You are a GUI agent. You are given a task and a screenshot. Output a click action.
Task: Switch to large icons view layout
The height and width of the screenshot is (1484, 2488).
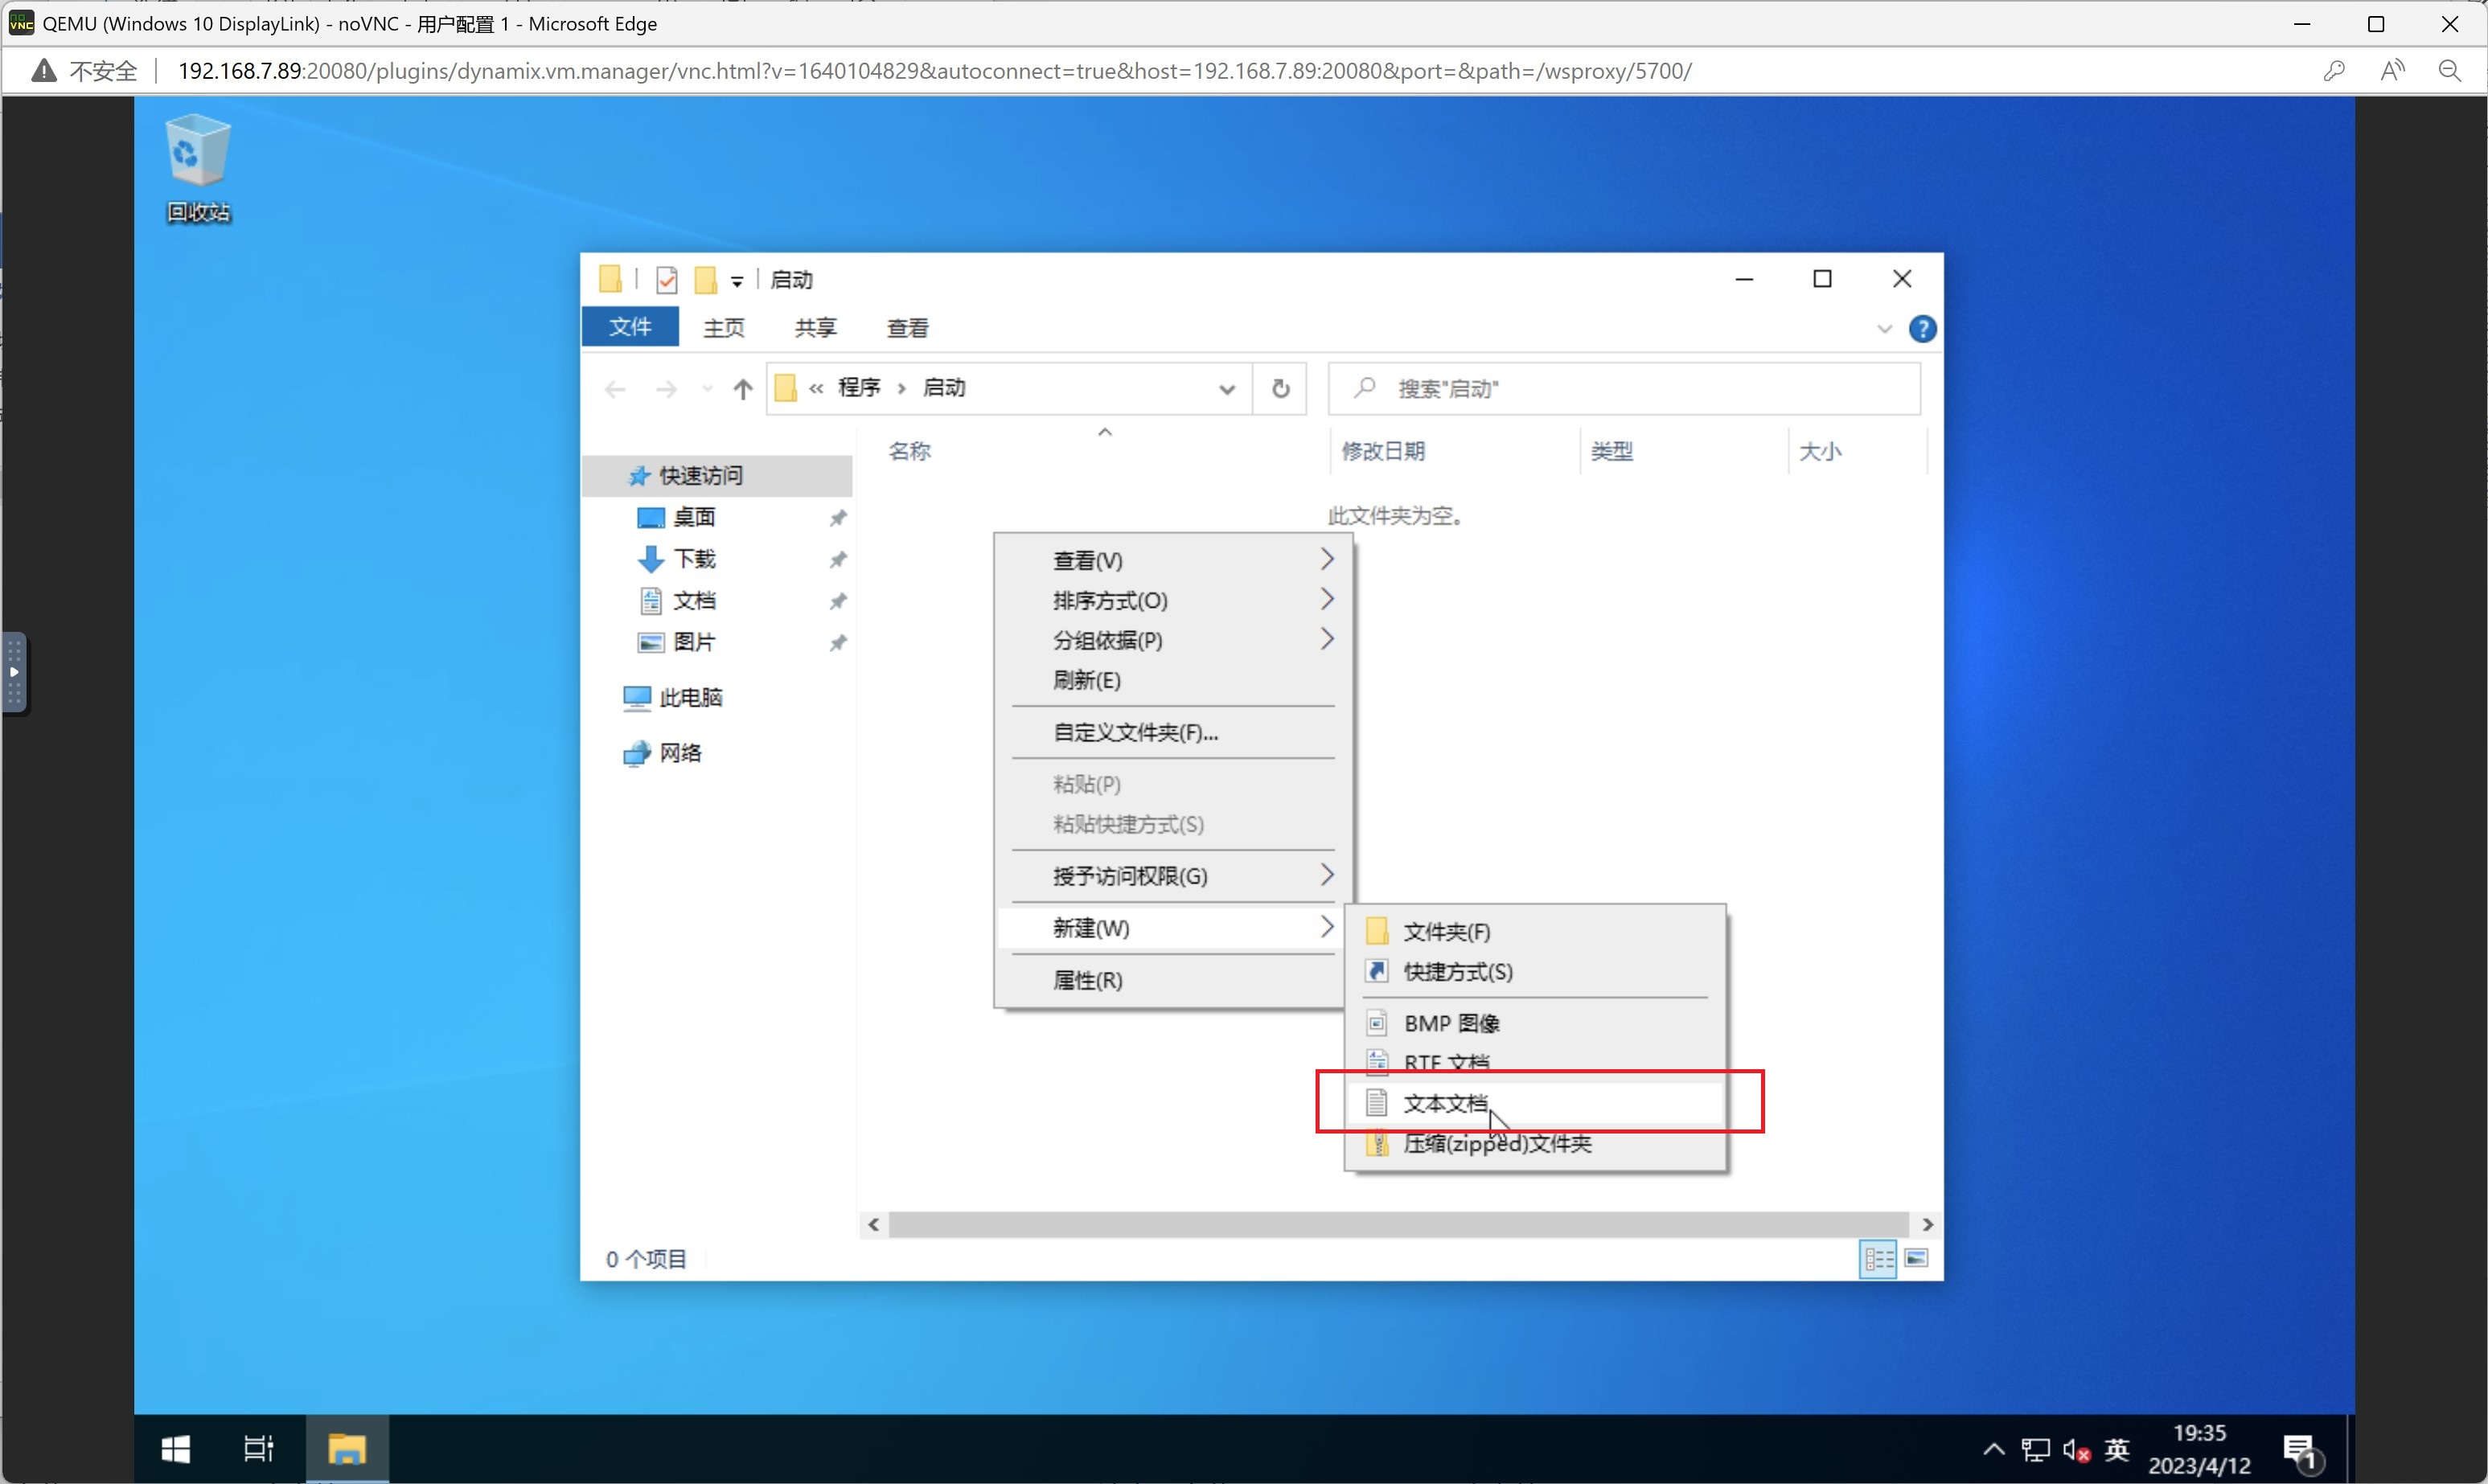1916,1258
